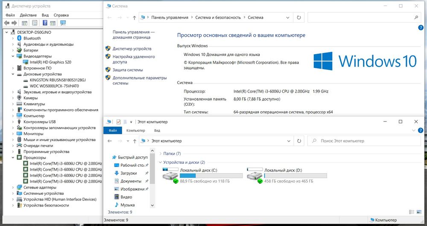
Task: Collapse the Видеоадаптеры node
Action: (13, 56)
